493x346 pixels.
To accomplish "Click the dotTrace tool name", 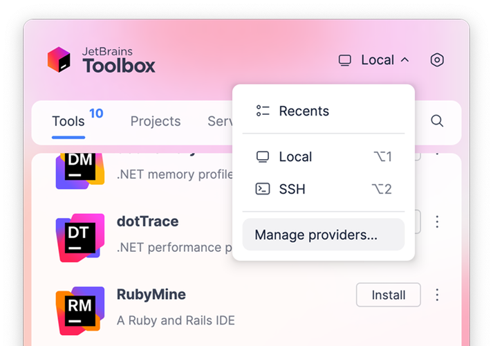I will pos(148,221).
